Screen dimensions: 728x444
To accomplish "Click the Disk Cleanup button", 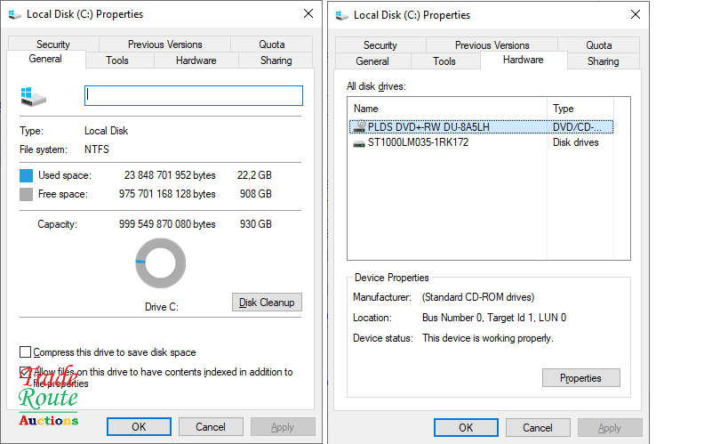I will coord(266,303).
